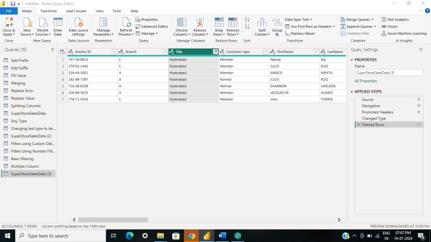
Task: Click the Close & Apply icon
Action: coord(9,23)
